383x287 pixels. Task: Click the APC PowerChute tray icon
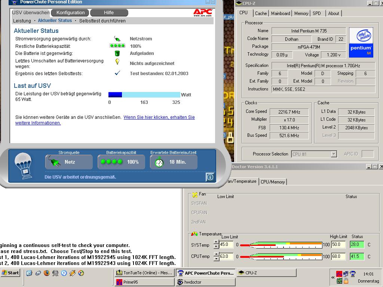tap(352, 274)
